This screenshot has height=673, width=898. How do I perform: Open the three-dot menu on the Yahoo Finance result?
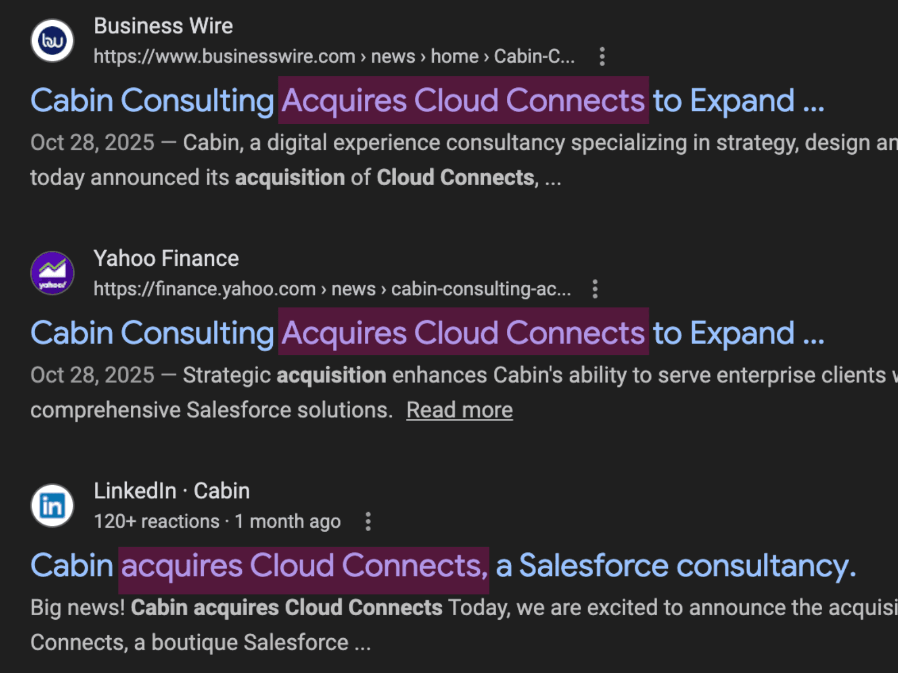coord(594,289)
